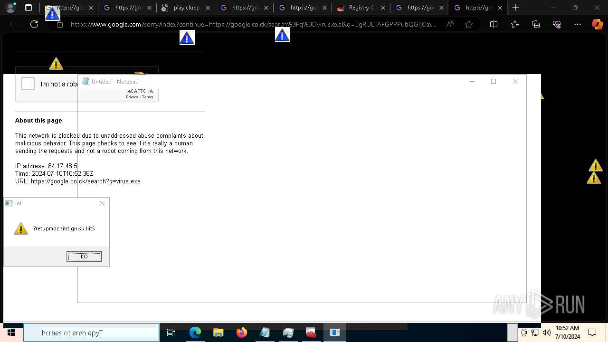Open Meet Now tray icon
608x342 pixels.
523,332
